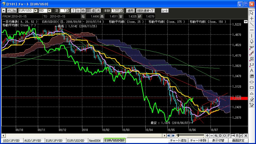Select the rectangle drawing tool
256x144 pixels.
click(x=251, y=88)
